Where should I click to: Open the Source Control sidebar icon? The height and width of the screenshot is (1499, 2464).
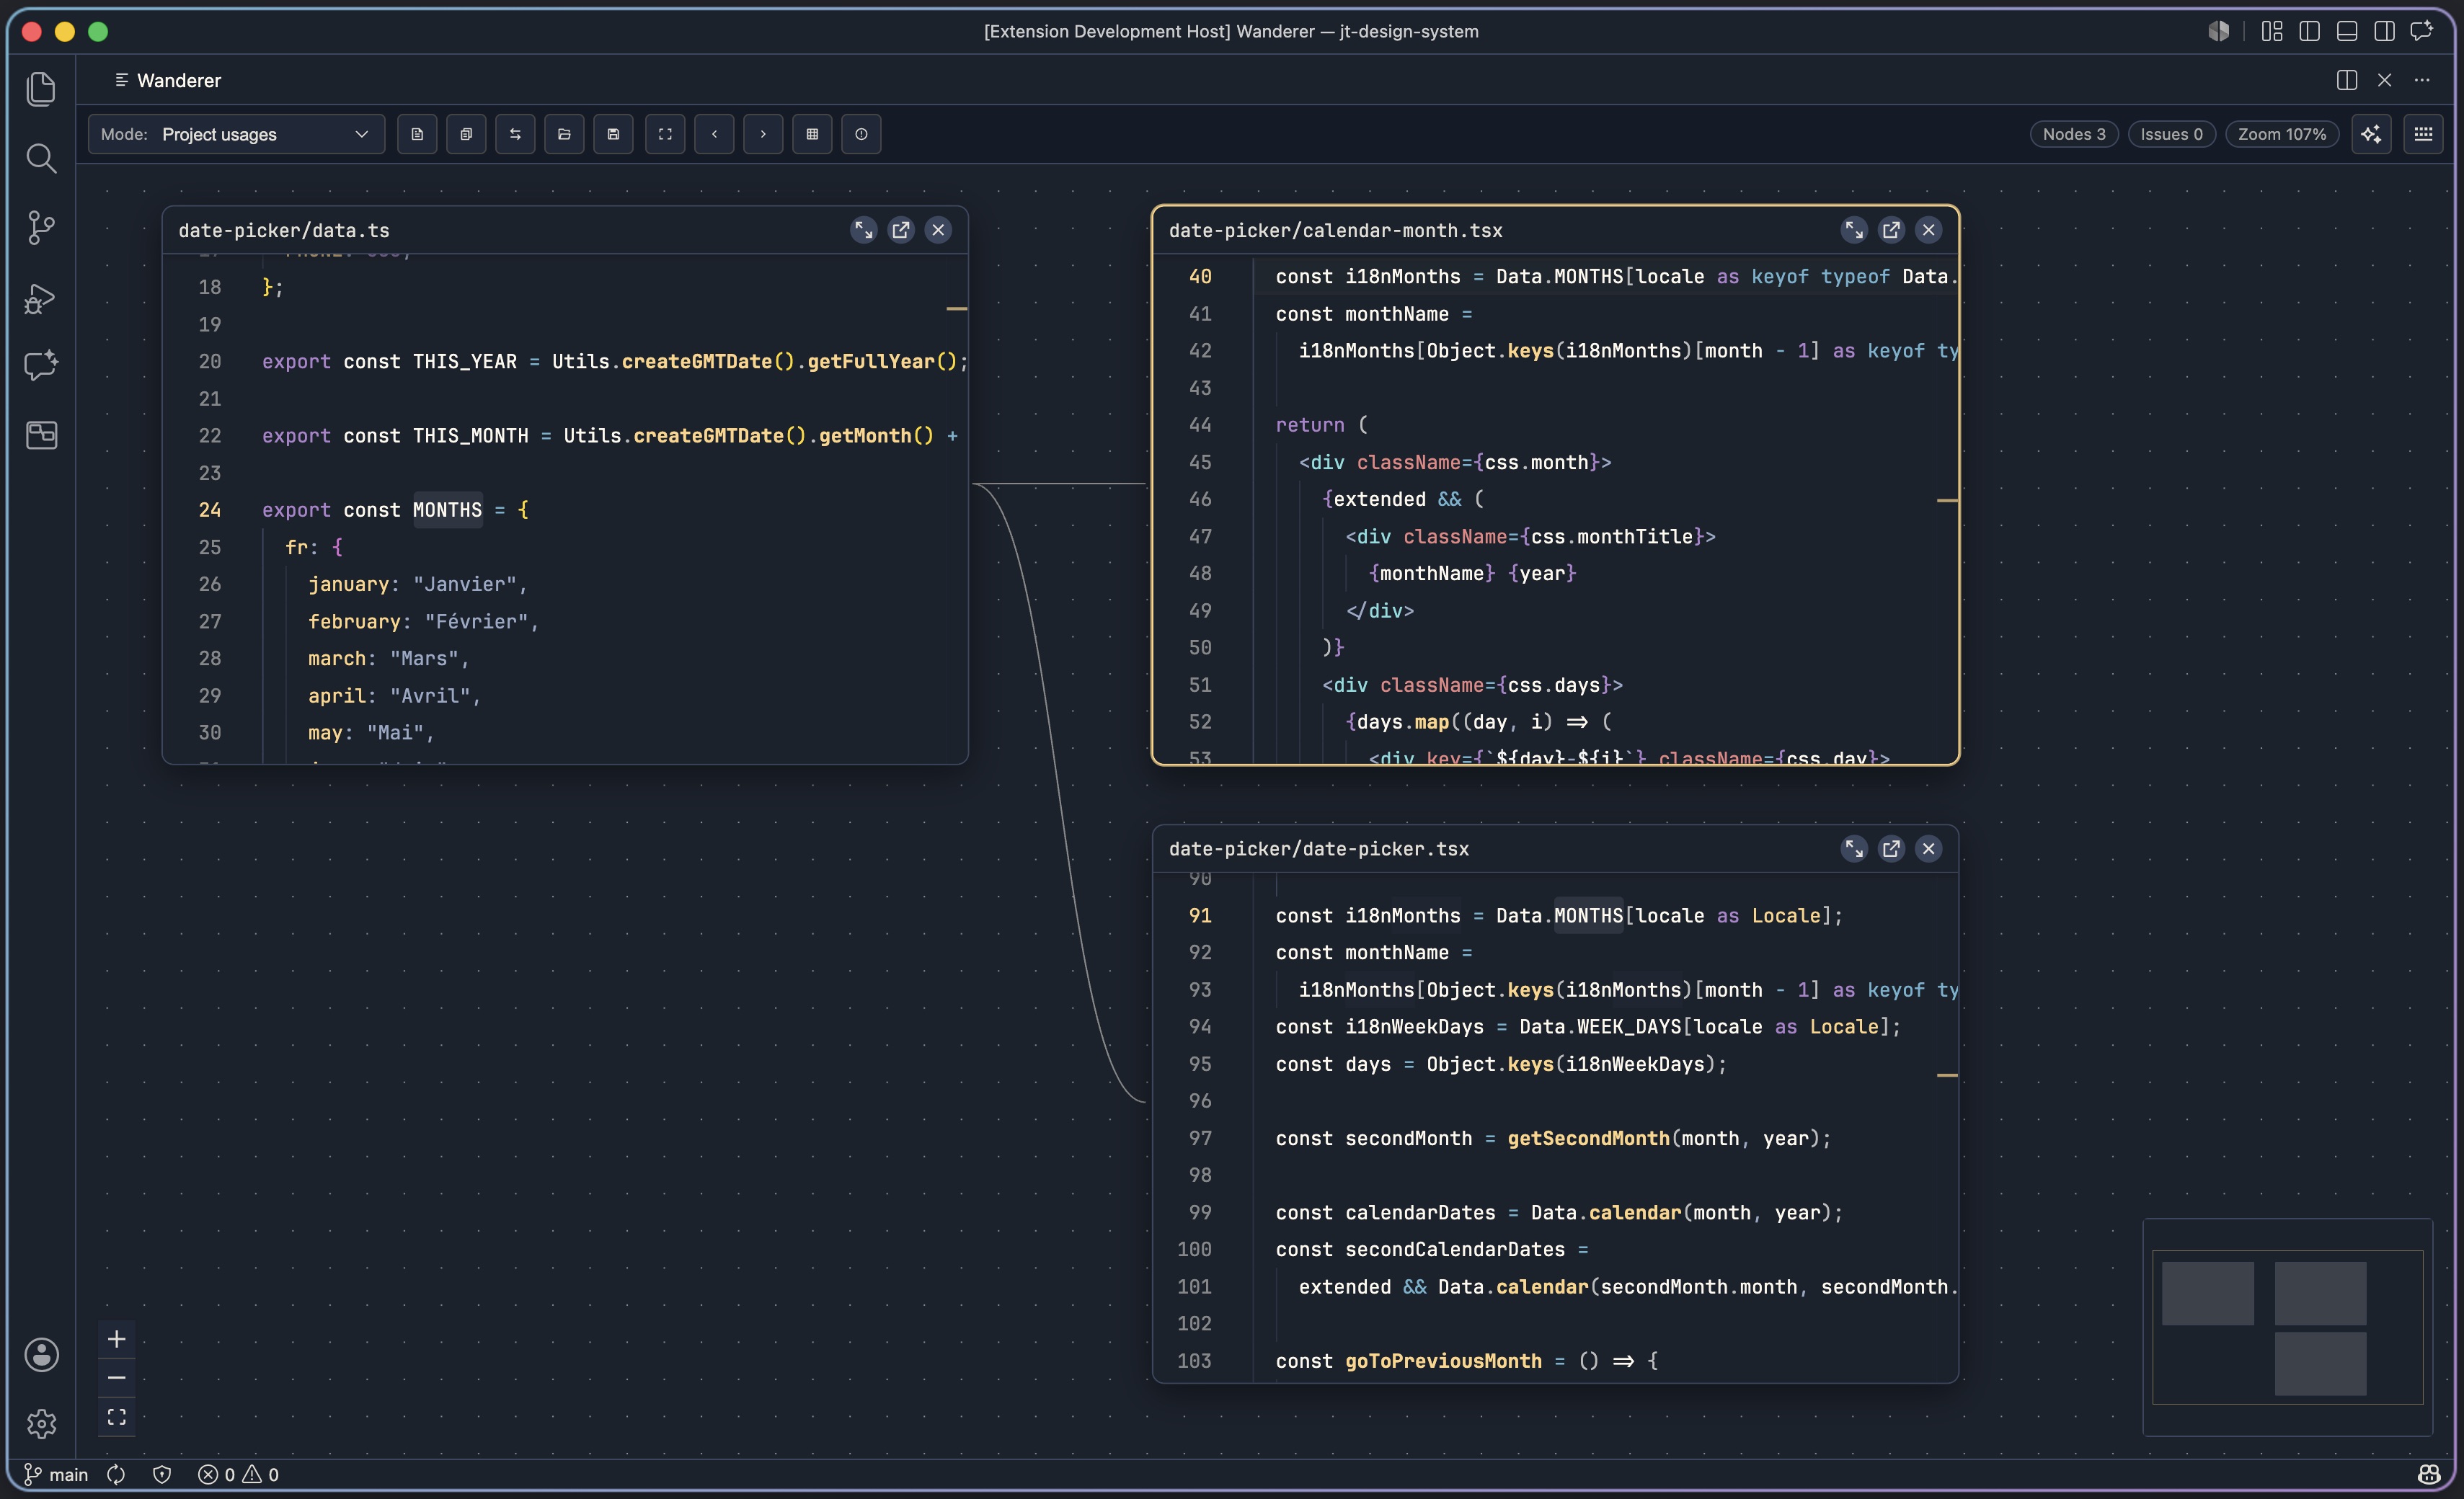tap(41, 227)
